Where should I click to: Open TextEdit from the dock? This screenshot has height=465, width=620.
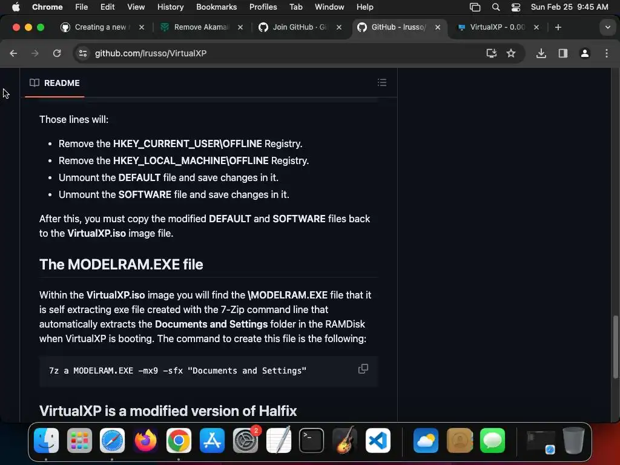[x=279, y=440]
